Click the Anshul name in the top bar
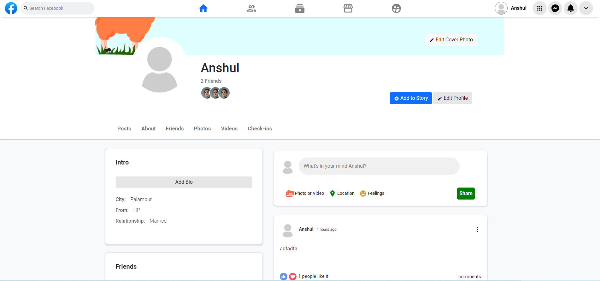The height and width of the screenshot is (281, 600). 519,8
